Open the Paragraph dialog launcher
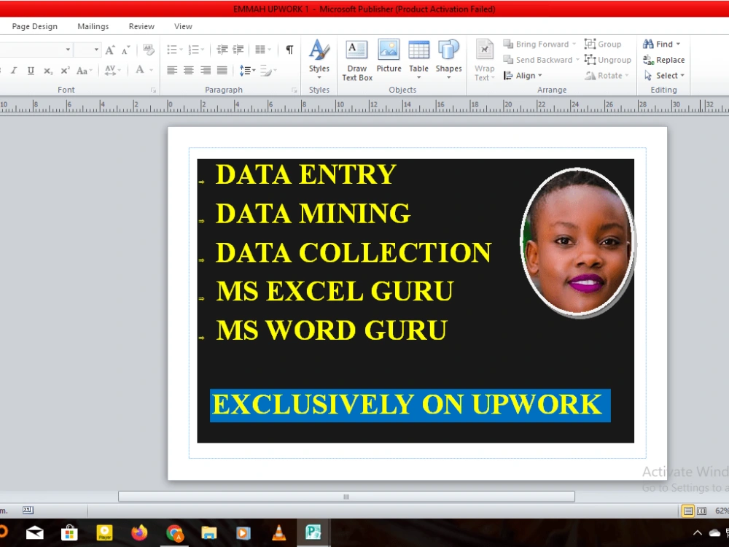Screen dimensions: 729x547 point(295,90)
